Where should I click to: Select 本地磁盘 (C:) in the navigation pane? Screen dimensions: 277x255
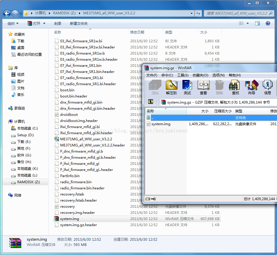(27, 128)
